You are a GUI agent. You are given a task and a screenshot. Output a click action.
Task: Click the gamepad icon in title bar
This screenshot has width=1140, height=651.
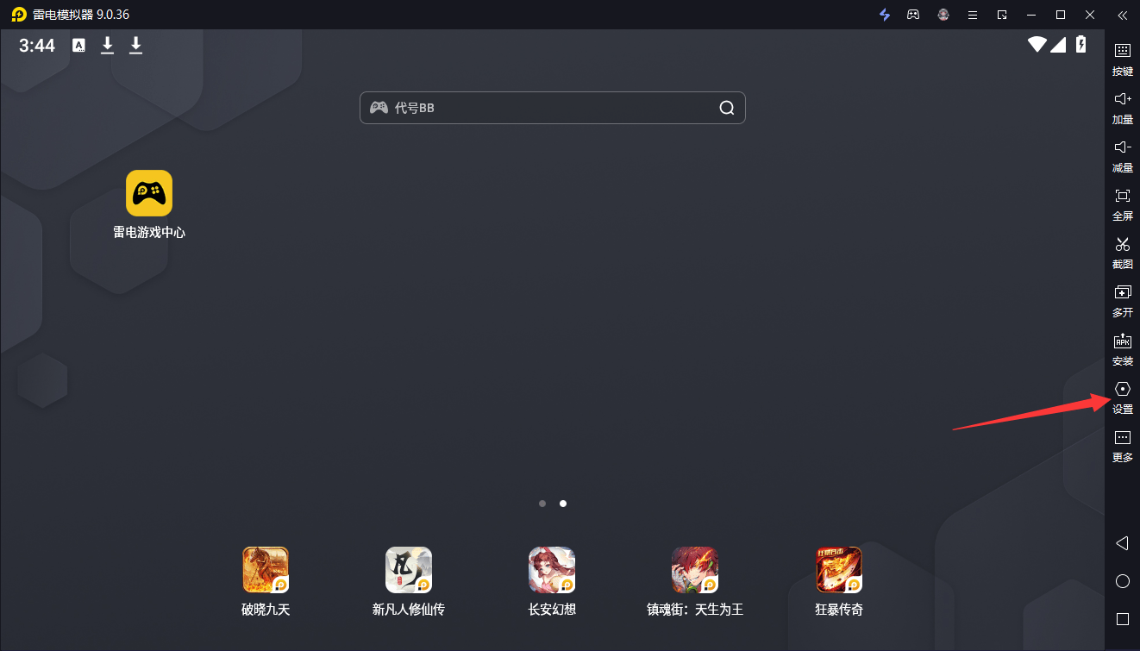(913, 15)
